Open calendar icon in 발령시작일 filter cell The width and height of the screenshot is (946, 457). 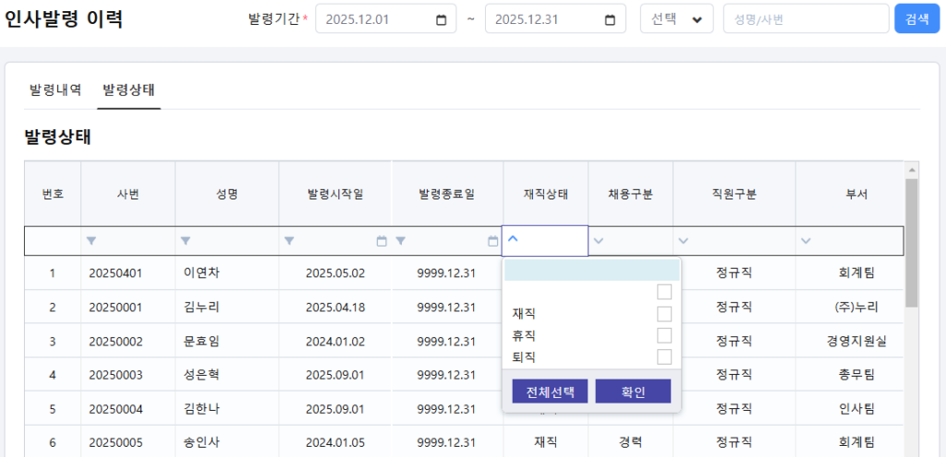(382, 241)
